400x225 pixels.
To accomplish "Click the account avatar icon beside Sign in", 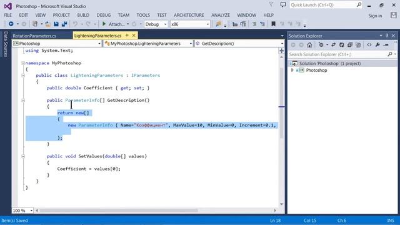I will (x=393, y=15).
